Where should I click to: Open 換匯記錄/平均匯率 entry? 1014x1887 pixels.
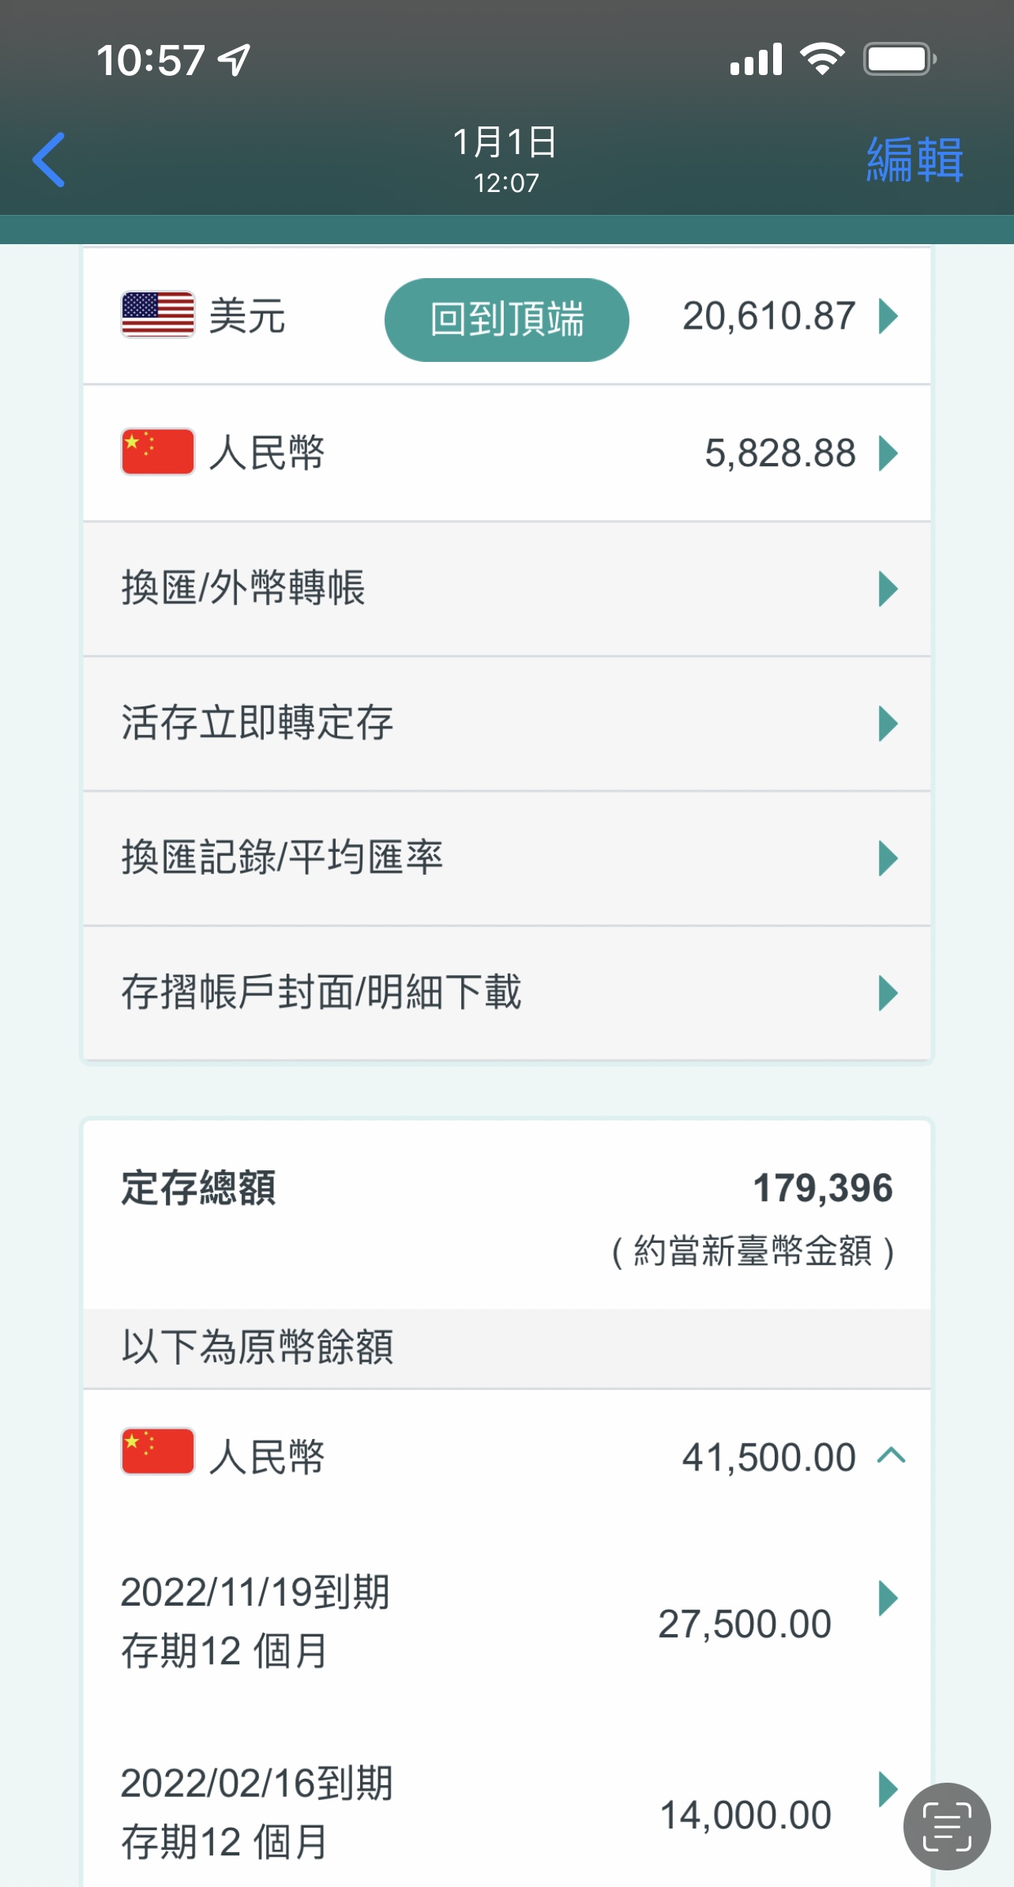[506, 858]
